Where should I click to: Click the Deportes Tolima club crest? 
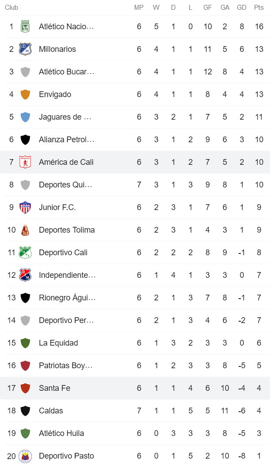click(25, 230)
